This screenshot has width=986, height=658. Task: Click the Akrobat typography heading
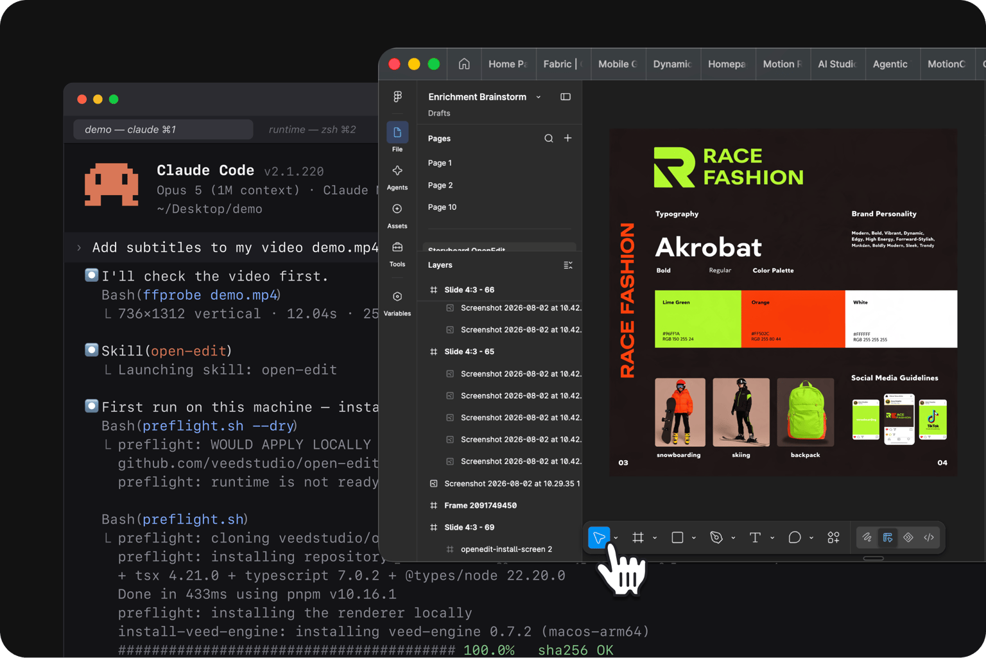[x=708, y=247]
